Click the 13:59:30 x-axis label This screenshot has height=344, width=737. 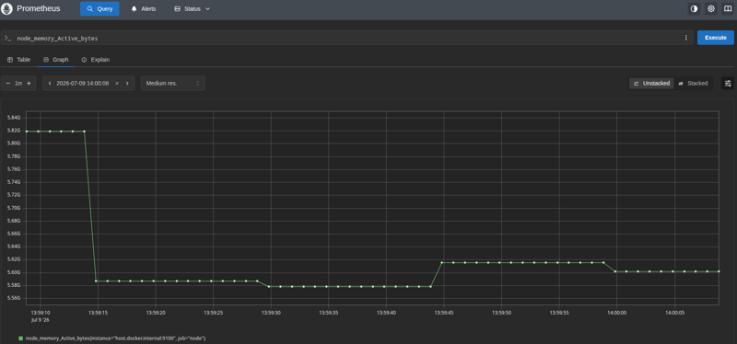(x=271, y=312)
